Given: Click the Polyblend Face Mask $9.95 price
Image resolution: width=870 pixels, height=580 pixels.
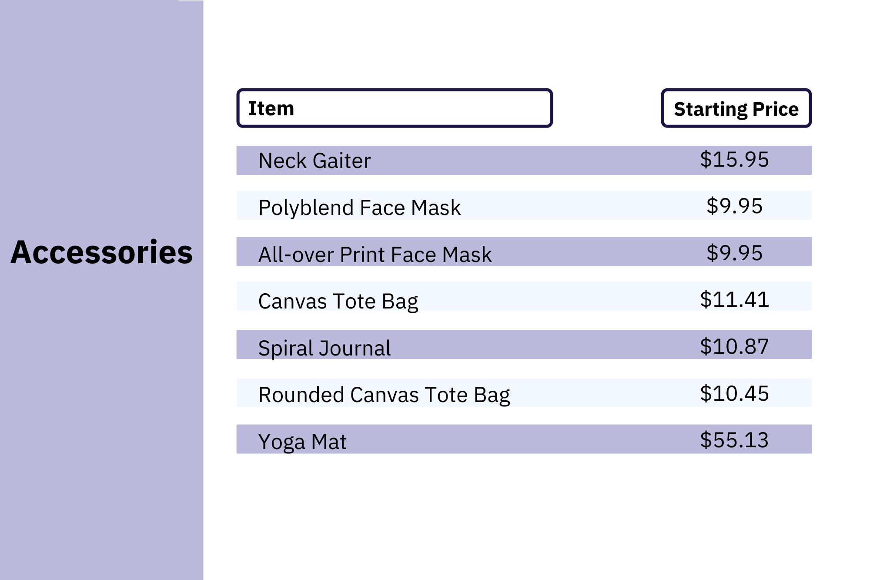Looking at the screenshot, I should pos(734,206).
